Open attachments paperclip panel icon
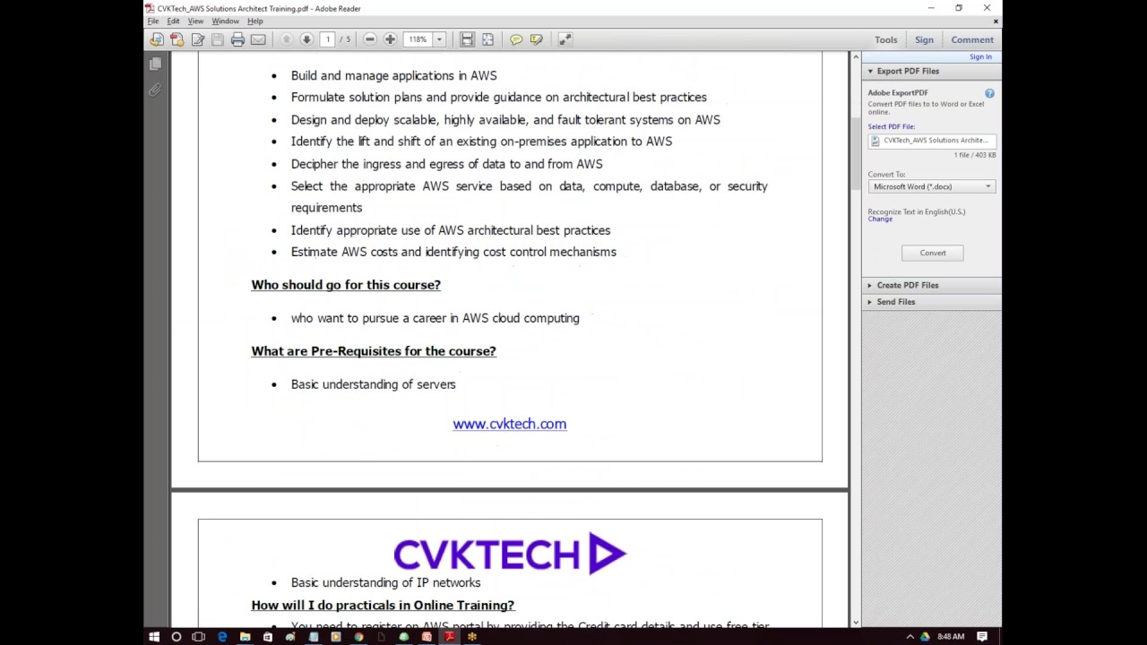This screenshot has width=1147, height=645. point(155,90)
